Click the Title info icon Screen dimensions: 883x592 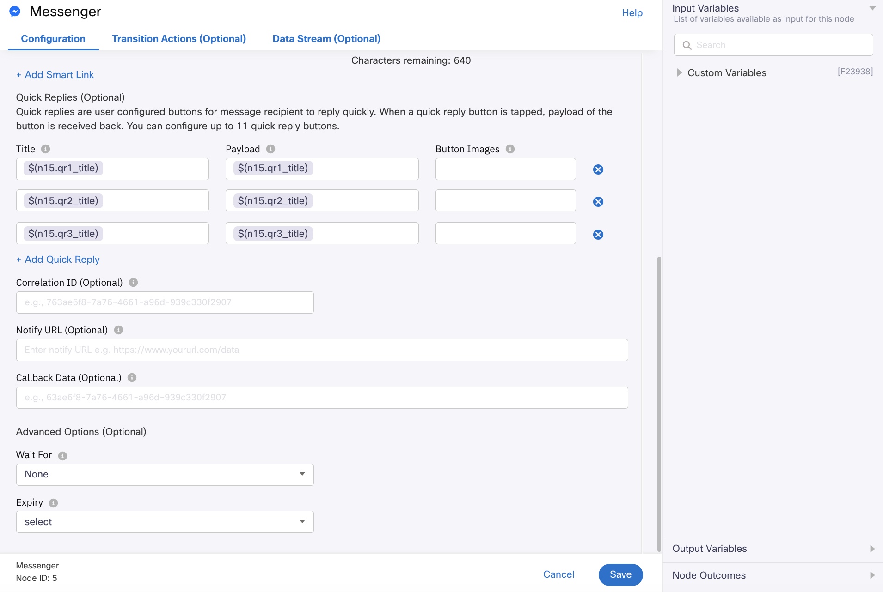[x=45, y=149]
